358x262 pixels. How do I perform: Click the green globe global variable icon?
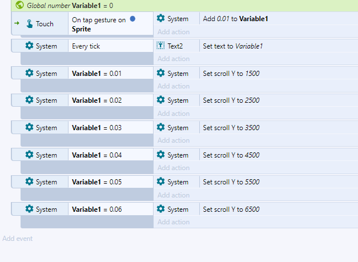point(19,5)
